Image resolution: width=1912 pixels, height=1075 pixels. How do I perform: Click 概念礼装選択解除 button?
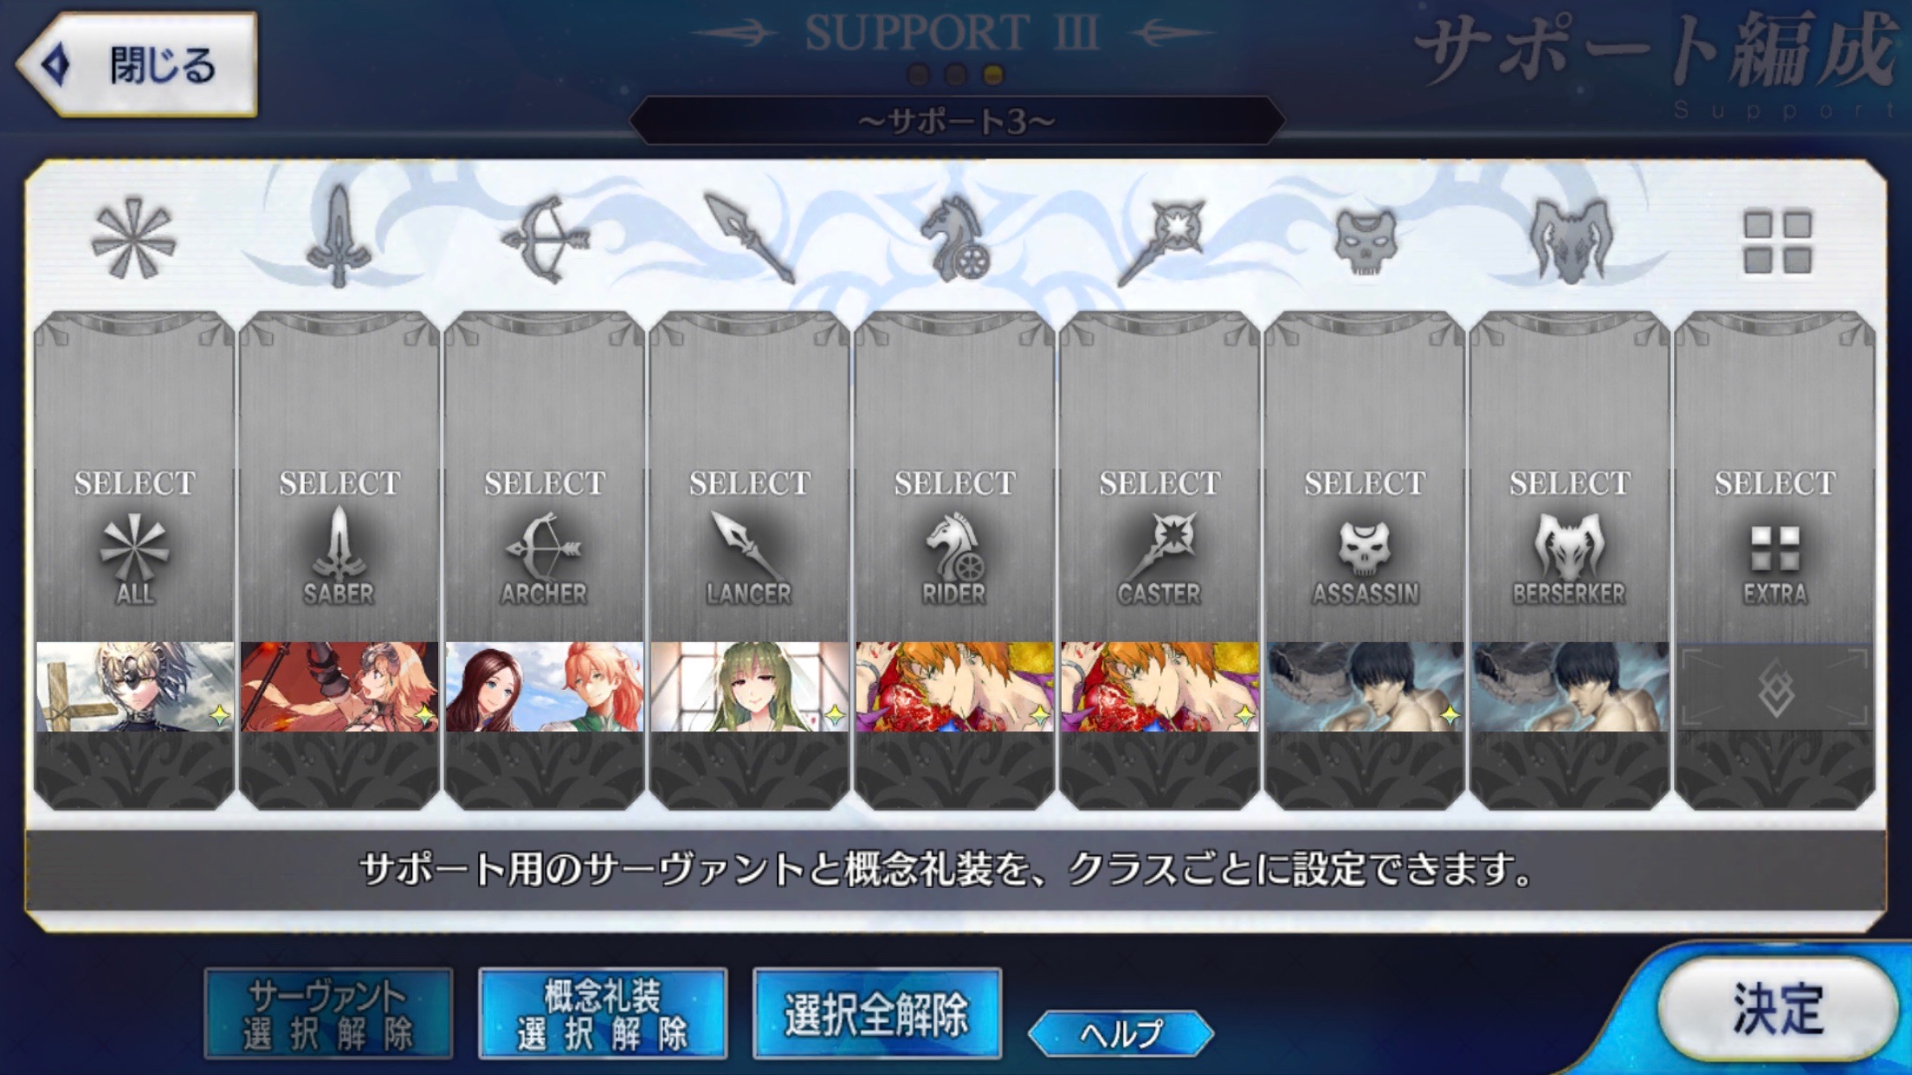603,1014
